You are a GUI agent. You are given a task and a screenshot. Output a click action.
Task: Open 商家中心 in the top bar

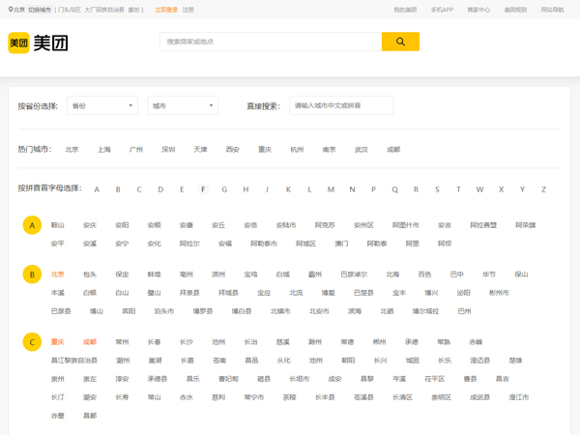click(x=478, y=10)
